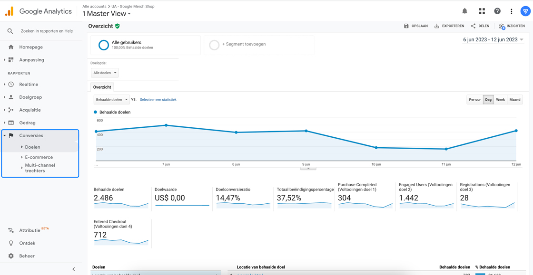Click the Gedrag window icon
Screen dimensions: 533x275
(11, 123)
